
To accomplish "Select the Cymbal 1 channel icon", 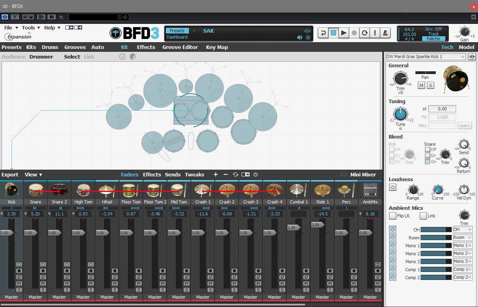I will click(299, 190).
